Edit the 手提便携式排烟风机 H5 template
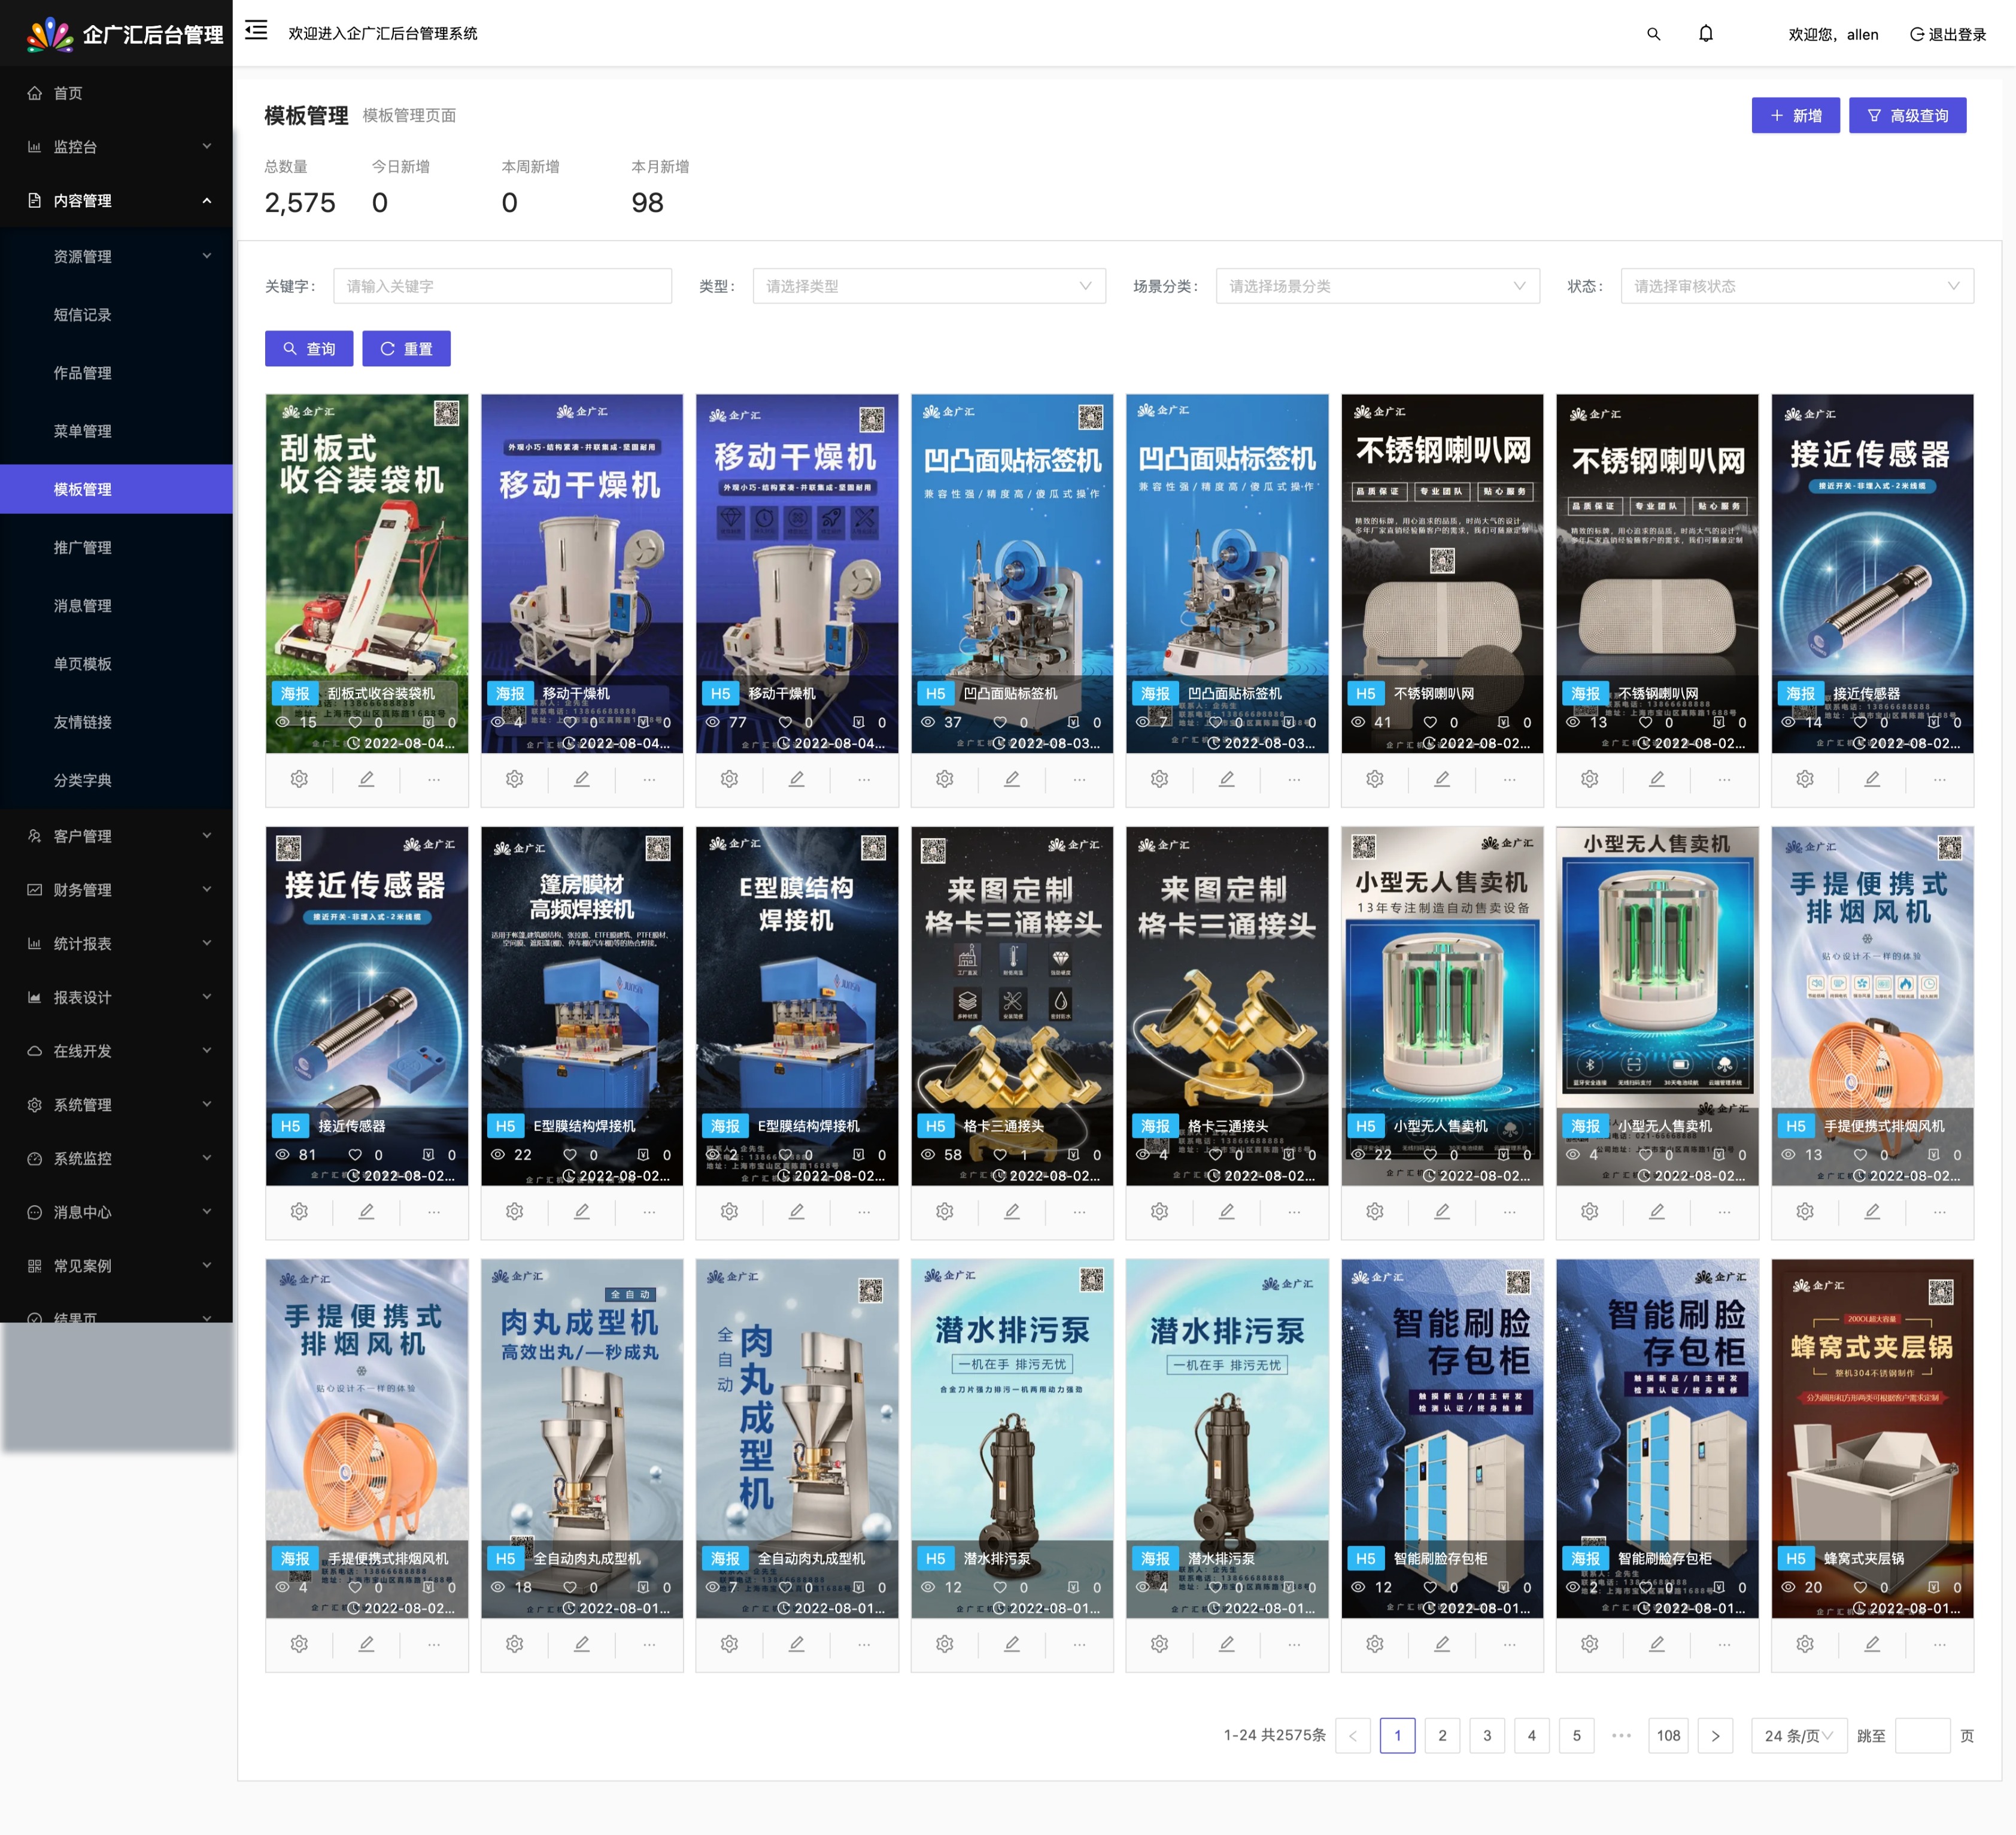This screenshot has width=2016, height=1835. (x=1872, y=1211)
